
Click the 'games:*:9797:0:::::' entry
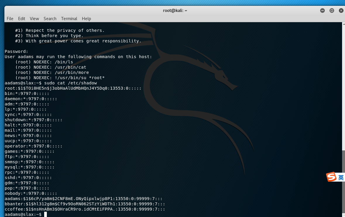pyautogui.click(x=30, y=152)
